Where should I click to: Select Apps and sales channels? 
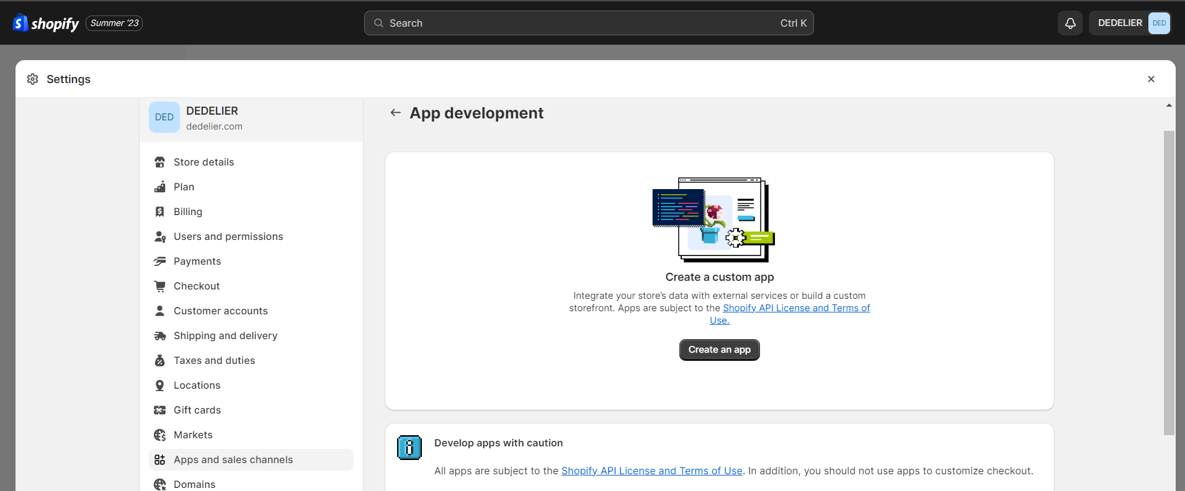tap(251, 459)
